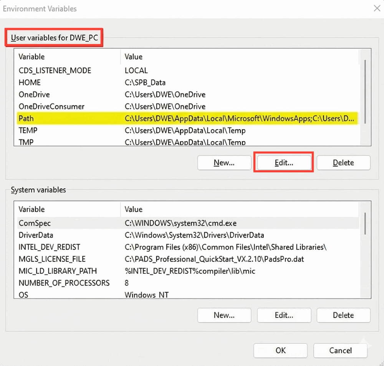Click Edit under system variables

point(284,315)
